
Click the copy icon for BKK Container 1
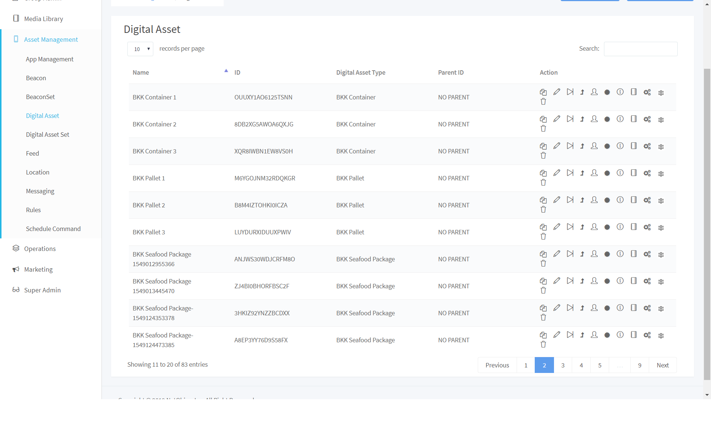tap(543, 92)
